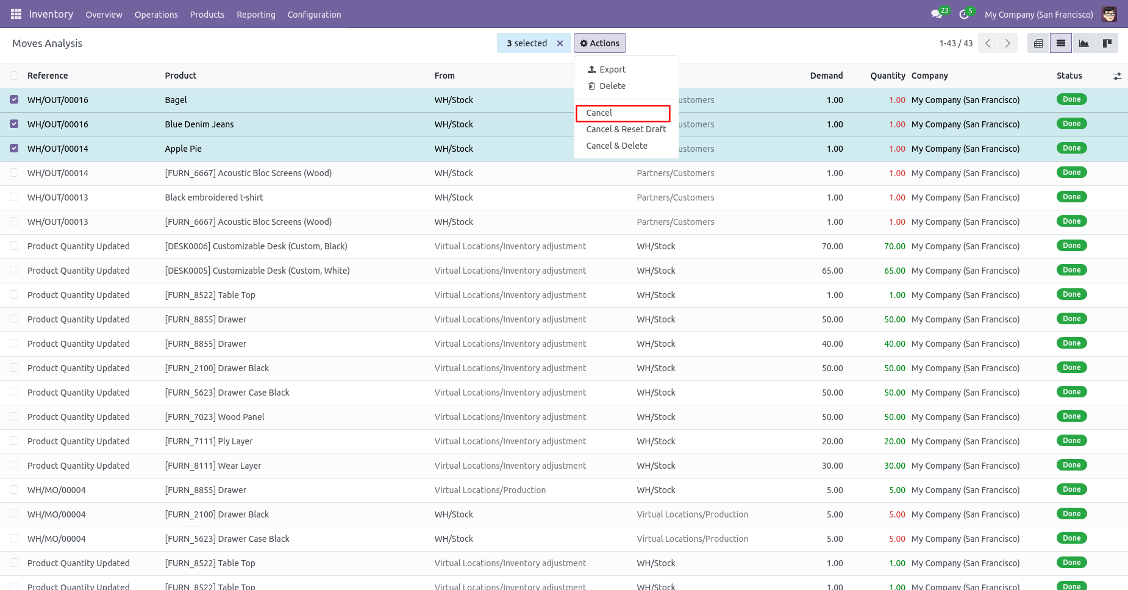Open the Configuration menu

(314, 15)
